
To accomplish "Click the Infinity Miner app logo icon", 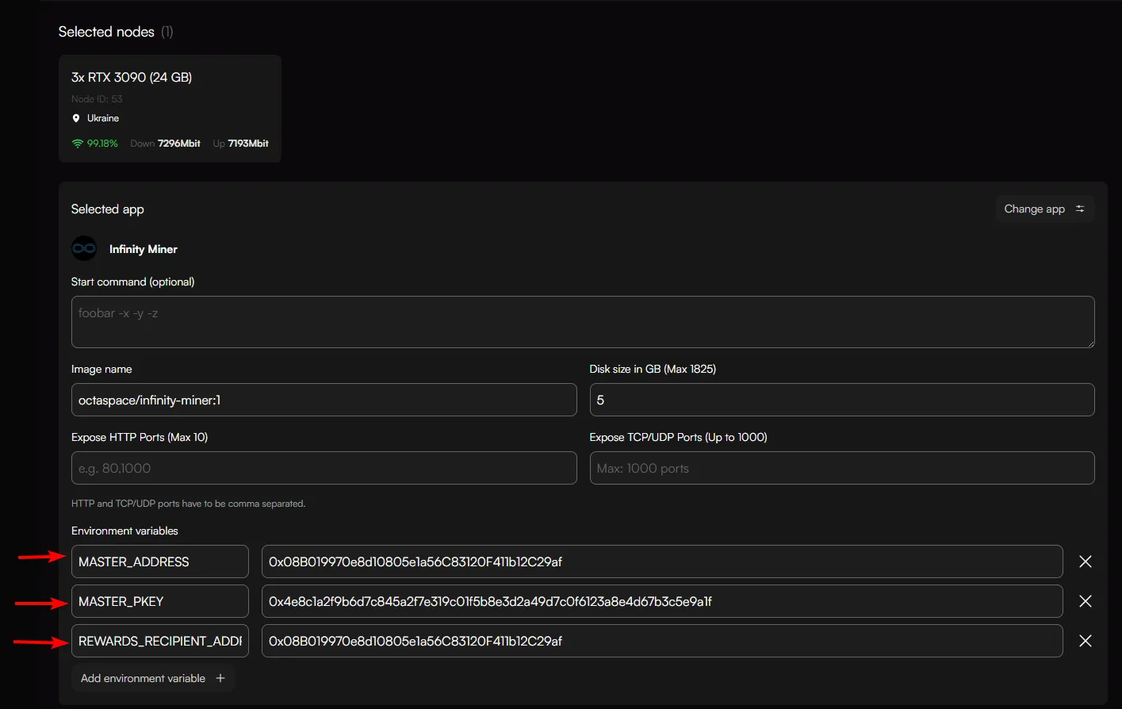I will [x=84, y=248].
